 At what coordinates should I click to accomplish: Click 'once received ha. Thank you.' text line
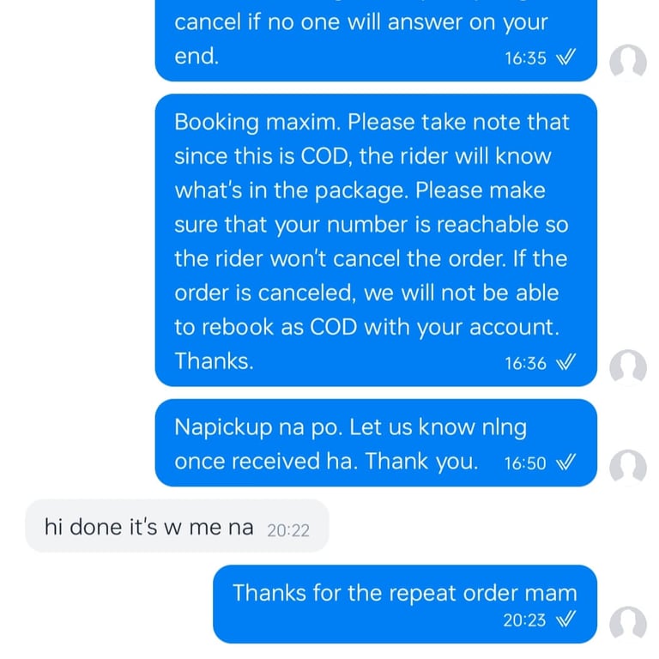click(x=326, y=462)
